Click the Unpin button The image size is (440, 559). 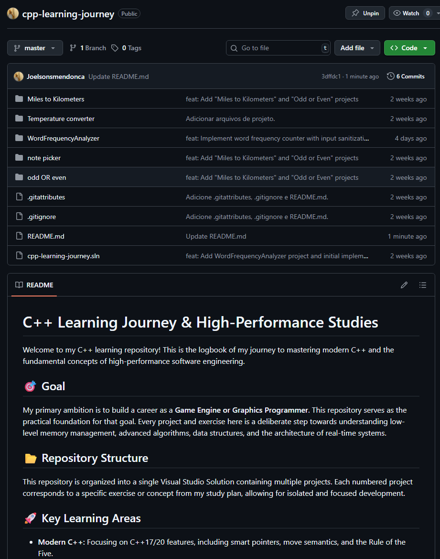pos(365,13)
